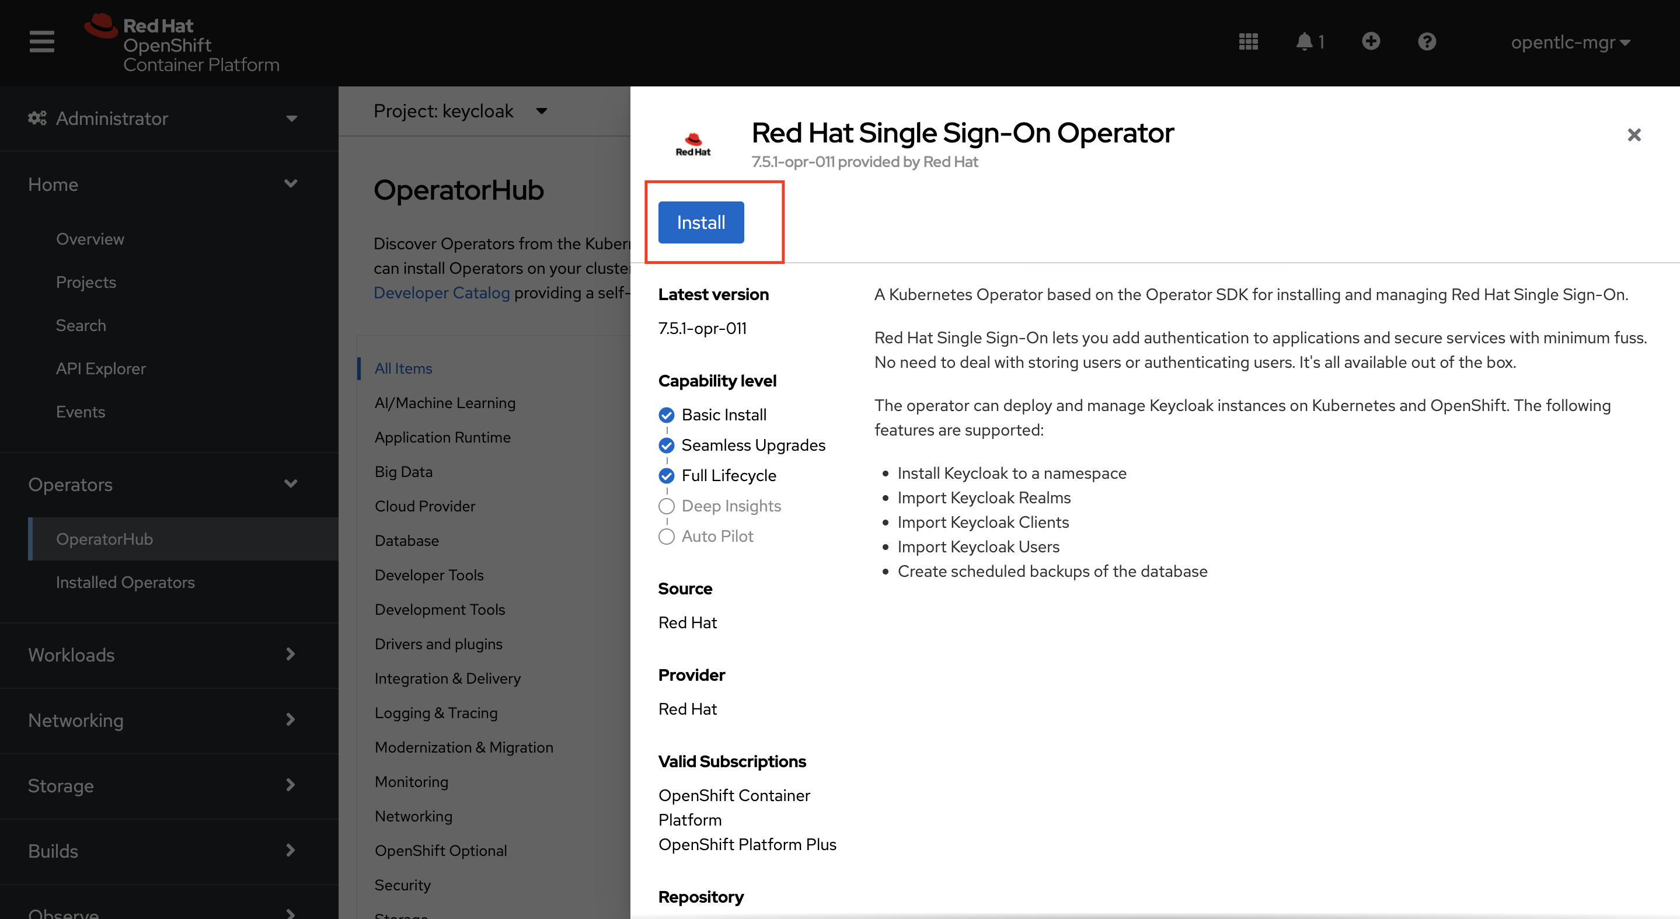Select All Items category

(403, 368)
